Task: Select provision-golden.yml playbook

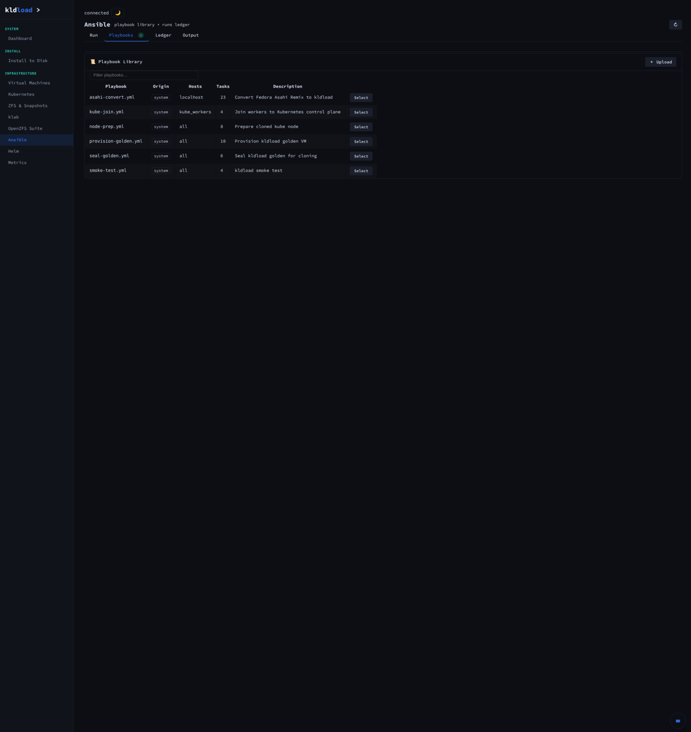Action: (x=361, y=142)
